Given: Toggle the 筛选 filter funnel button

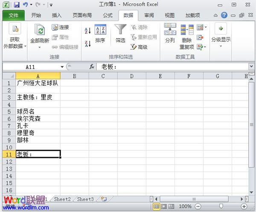Looking at the screenshot, I should [120, 34].
